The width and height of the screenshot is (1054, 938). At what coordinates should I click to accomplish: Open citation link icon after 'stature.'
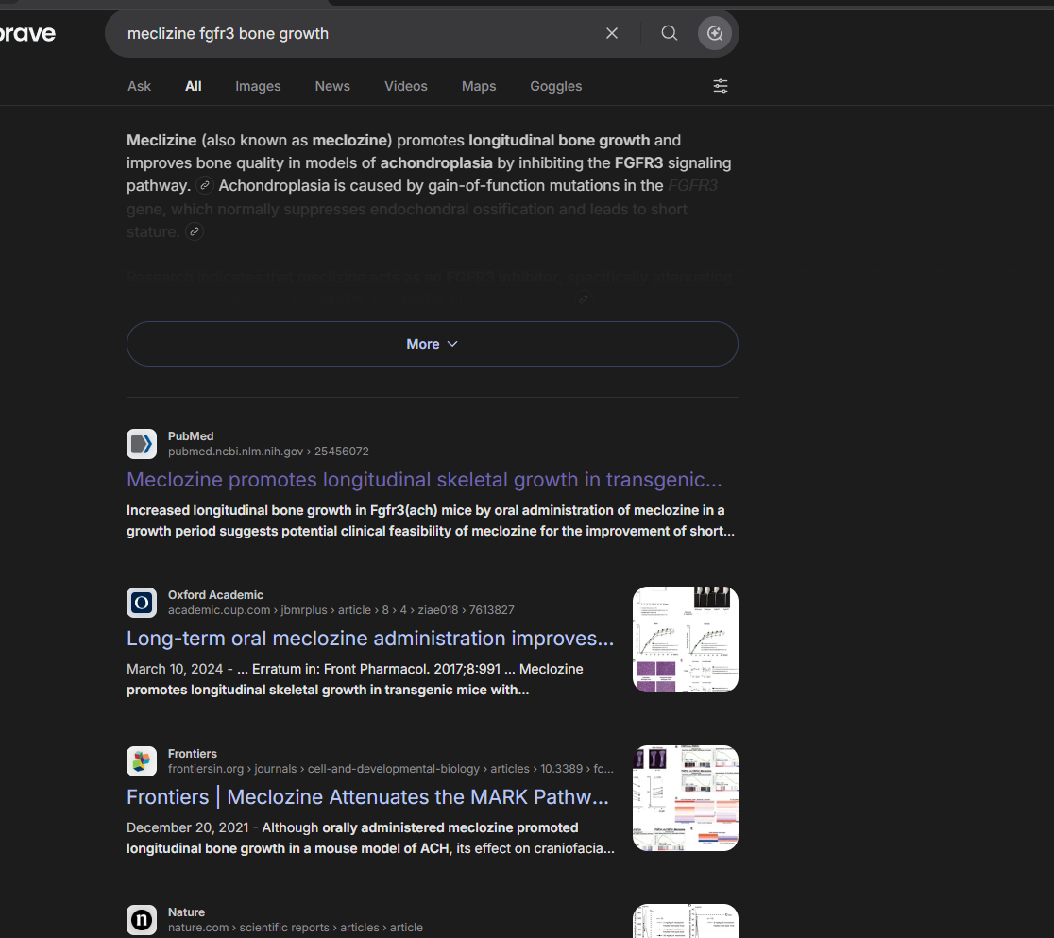pyautogui.click(x=195, y=231)
